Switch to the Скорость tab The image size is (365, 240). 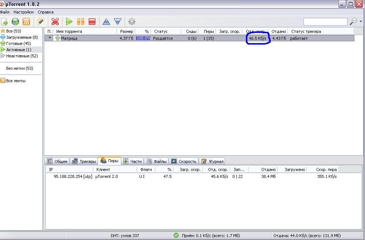(x=184, y=161)
